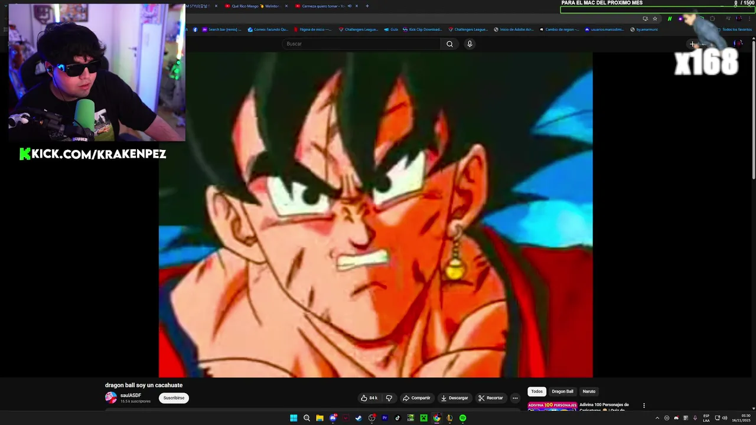Click microphone tray icon
Viewport: 756px width, 425px height.
tap(695, 418)
